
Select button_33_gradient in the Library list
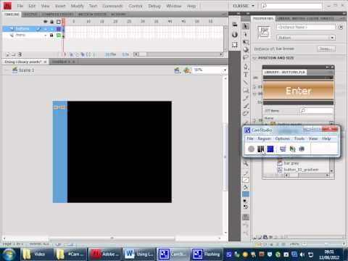click(x=301, y=170)
